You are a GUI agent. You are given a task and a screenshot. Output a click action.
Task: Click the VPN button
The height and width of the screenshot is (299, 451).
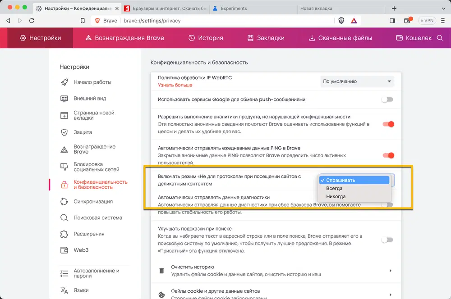click(x=427, y=21)
